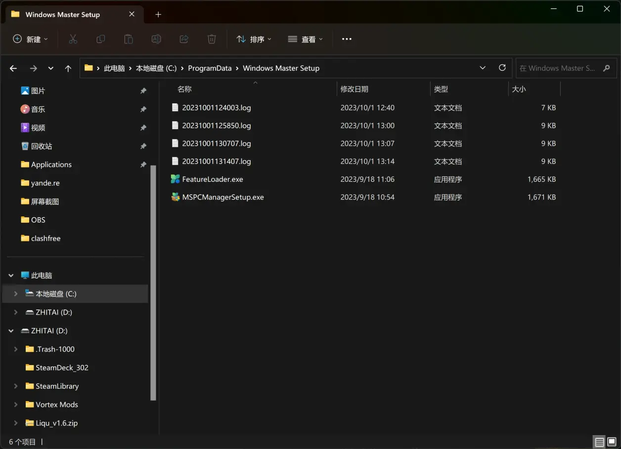This screenshot has height=449, width=621.
Task: Click the MSPCManagerSetup.exe application icon
Action: pyautogui.click(x=175, y=197)
